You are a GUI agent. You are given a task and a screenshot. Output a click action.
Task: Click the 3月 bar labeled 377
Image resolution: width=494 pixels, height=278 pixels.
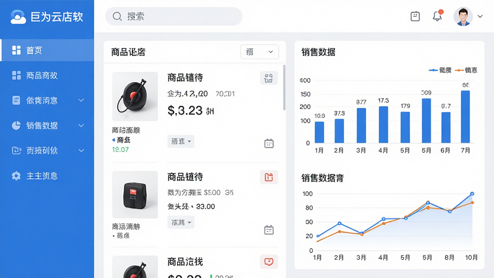click(x=361, y=125)
